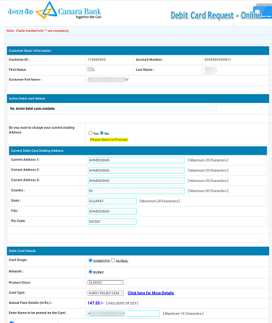Screen dimensions: 272x323
Task: Click the No Active Debit cards available message
Action: (x=33, y=108)
